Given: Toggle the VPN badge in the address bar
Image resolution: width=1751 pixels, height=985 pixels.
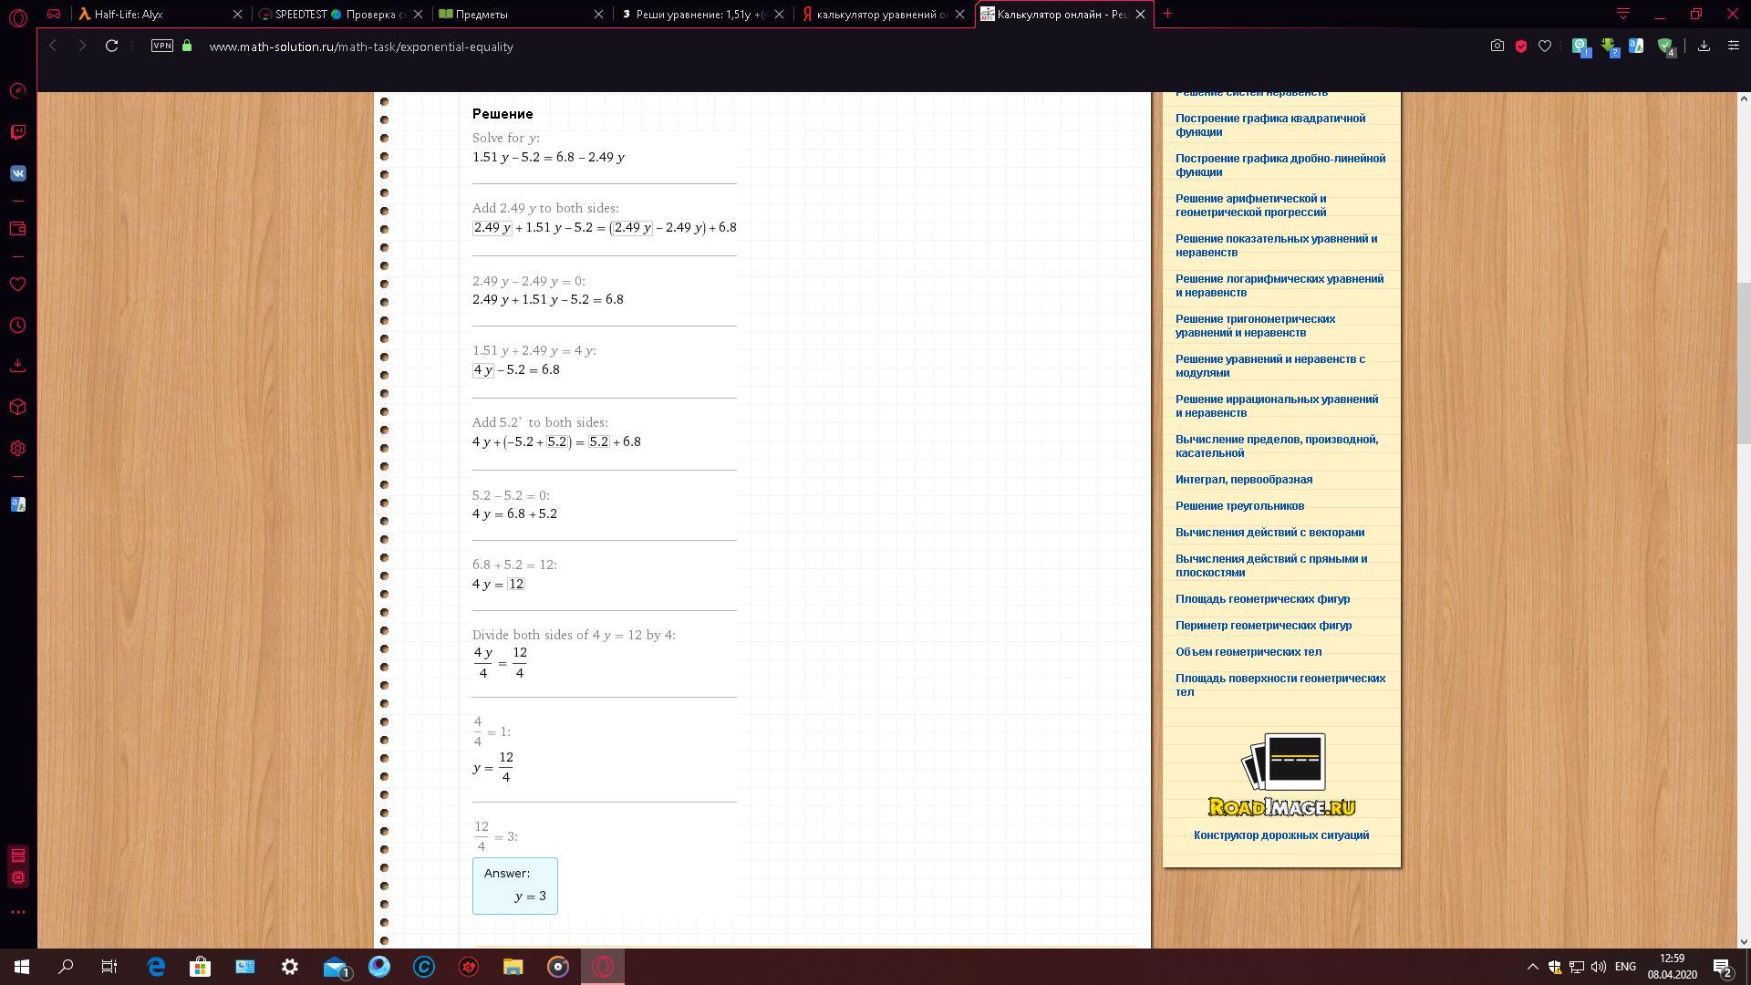Looking at the screenshot, I should (161, 46).
